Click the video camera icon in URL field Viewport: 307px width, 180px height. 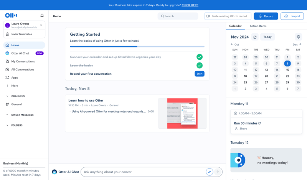click(x=208, y=16)
